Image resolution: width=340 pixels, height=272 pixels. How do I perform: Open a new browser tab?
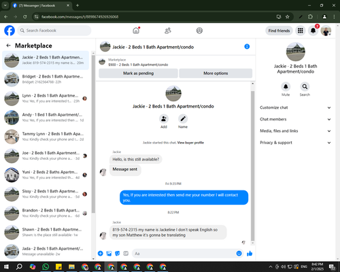(x=78, y=5)
